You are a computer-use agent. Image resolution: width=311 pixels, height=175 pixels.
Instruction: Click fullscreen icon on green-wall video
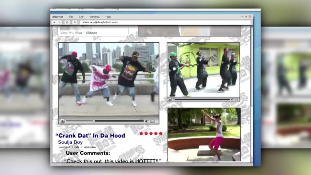[x=236, y=99]
